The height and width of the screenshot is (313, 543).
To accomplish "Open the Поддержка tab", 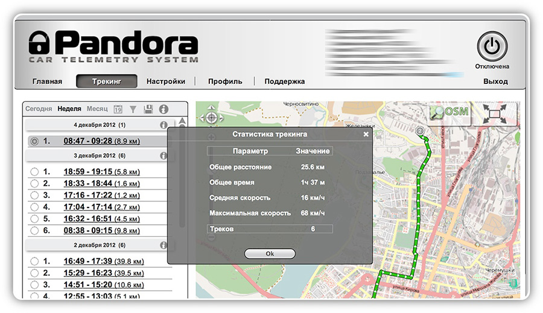I will 285,81.
